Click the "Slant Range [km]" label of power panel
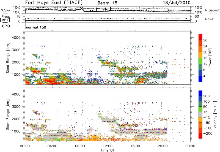220x152 pixels. click(x=8, y=58)
